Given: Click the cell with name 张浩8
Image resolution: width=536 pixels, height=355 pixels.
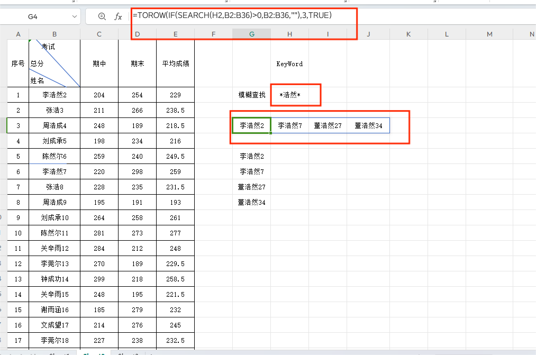Looking at the screenshot, I should pyautogui.click(x=54, y=187).
